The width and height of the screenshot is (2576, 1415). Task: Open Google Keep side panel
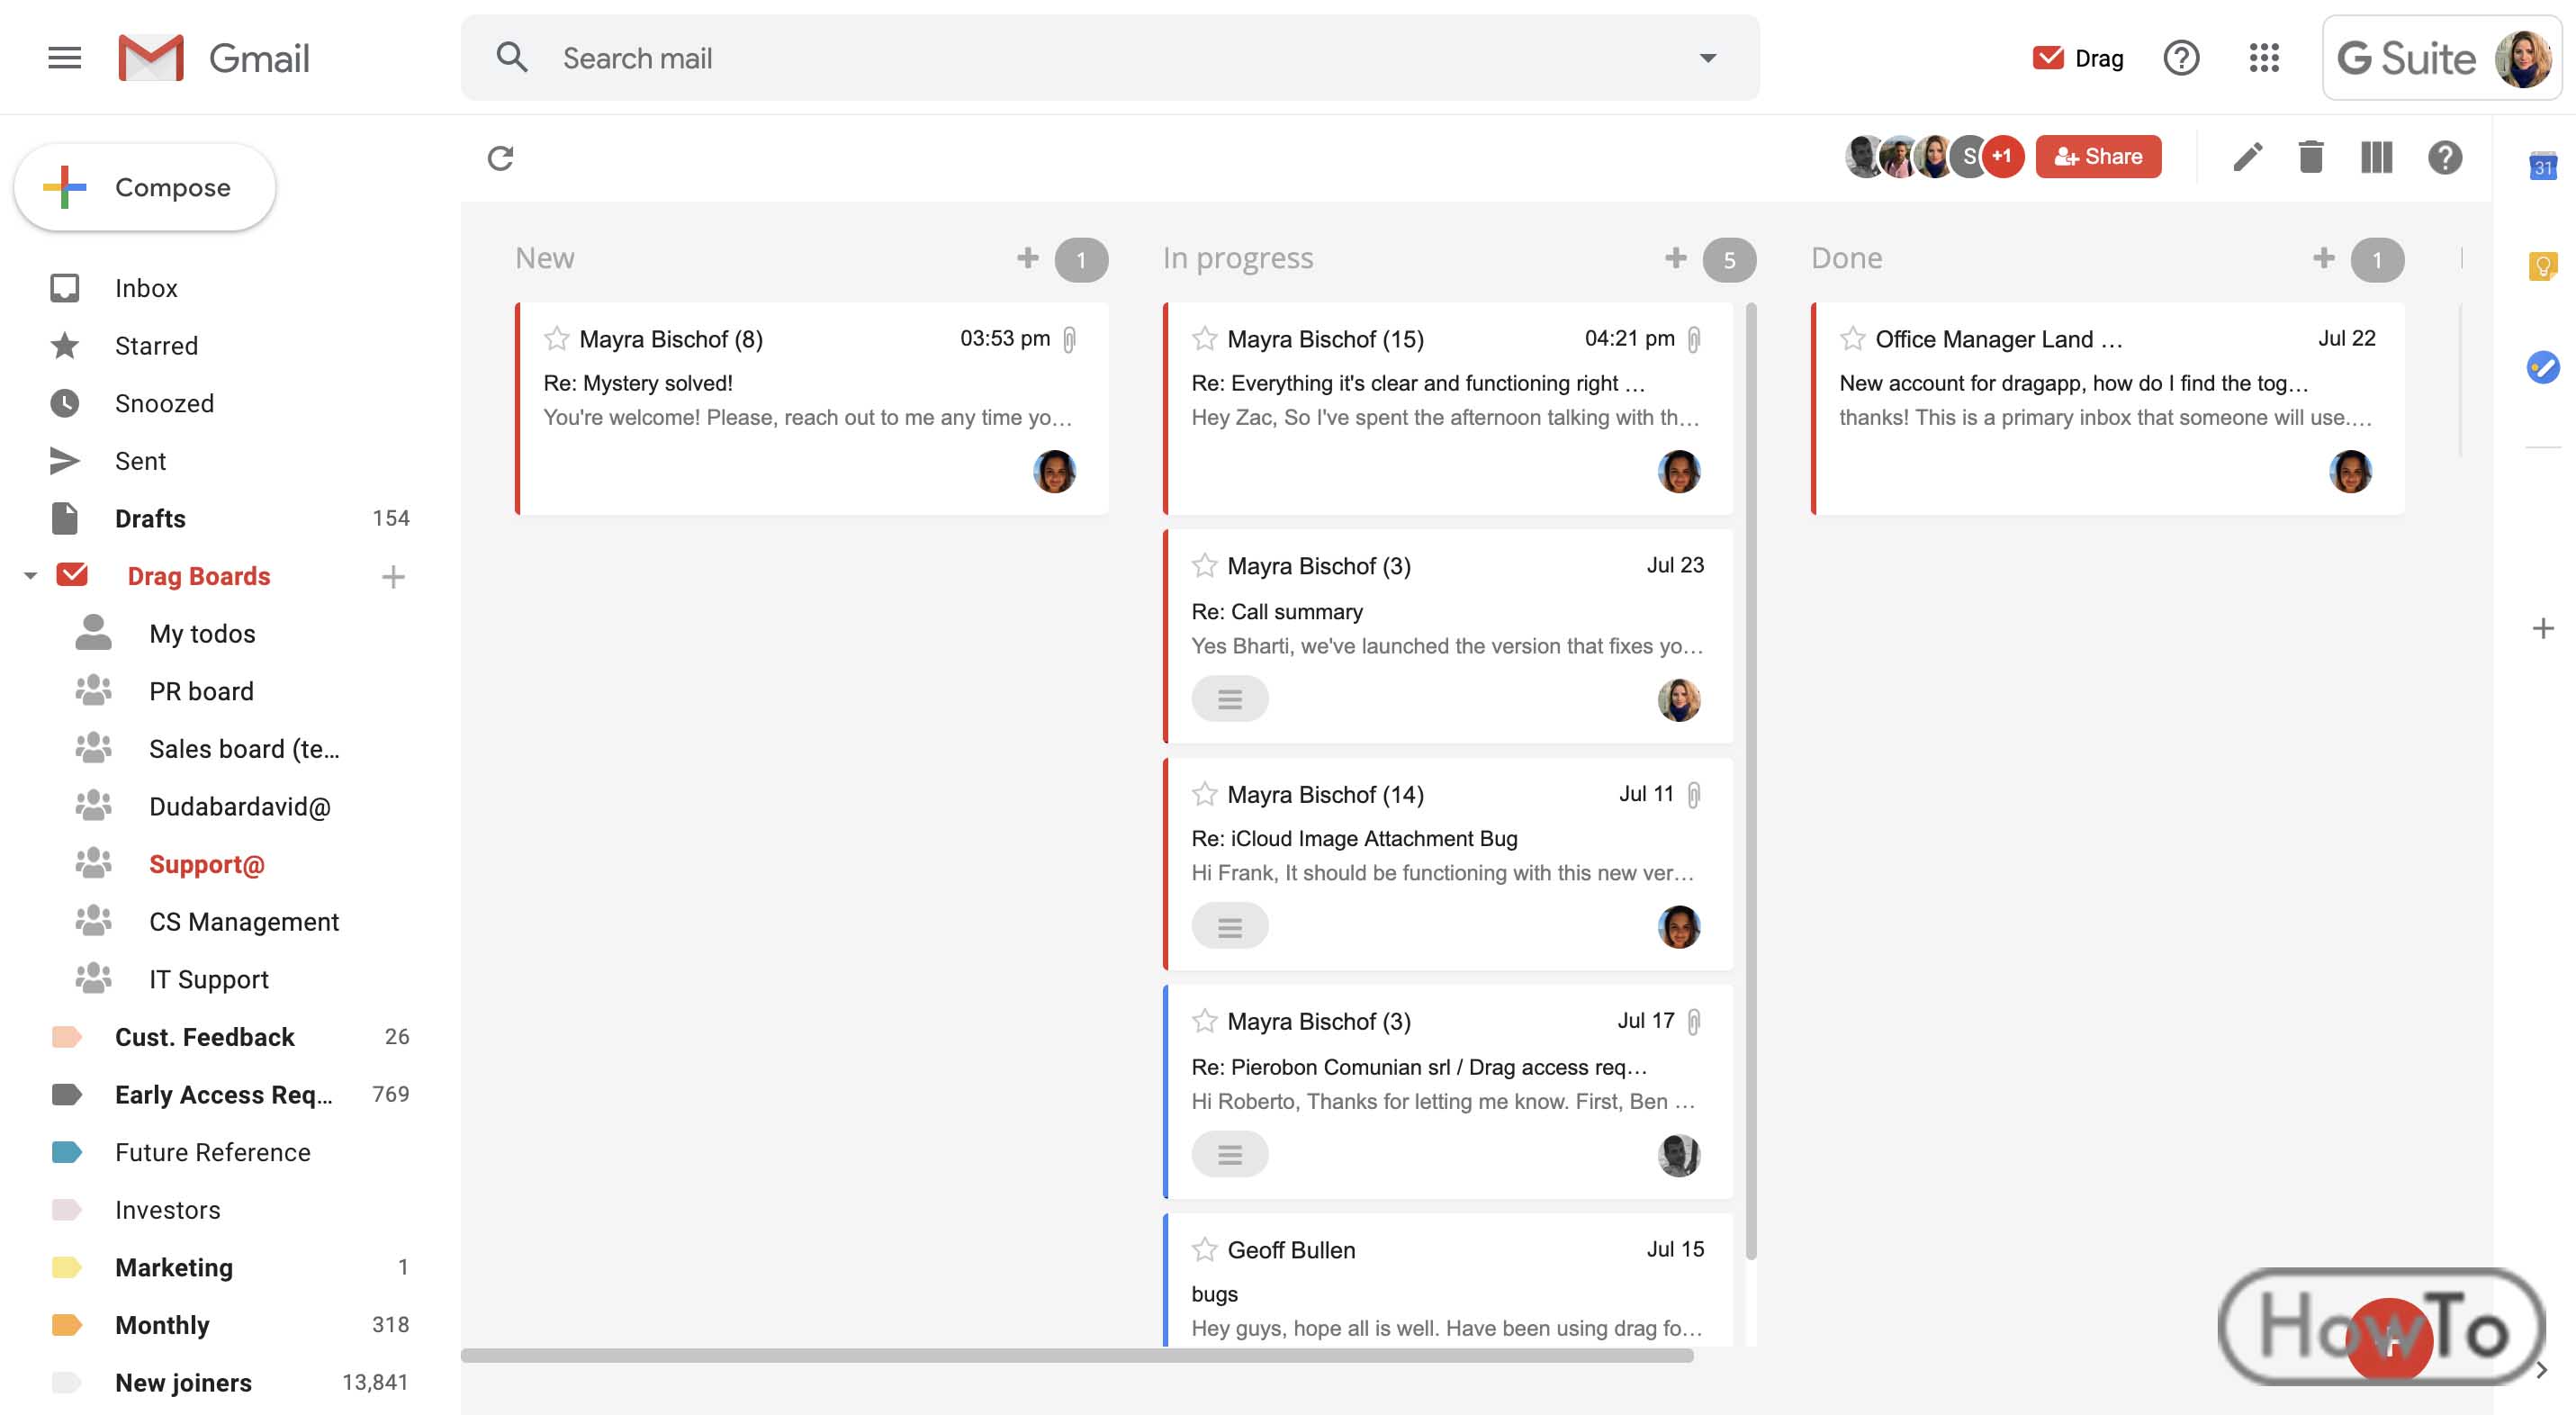(x=2543, y=266)
